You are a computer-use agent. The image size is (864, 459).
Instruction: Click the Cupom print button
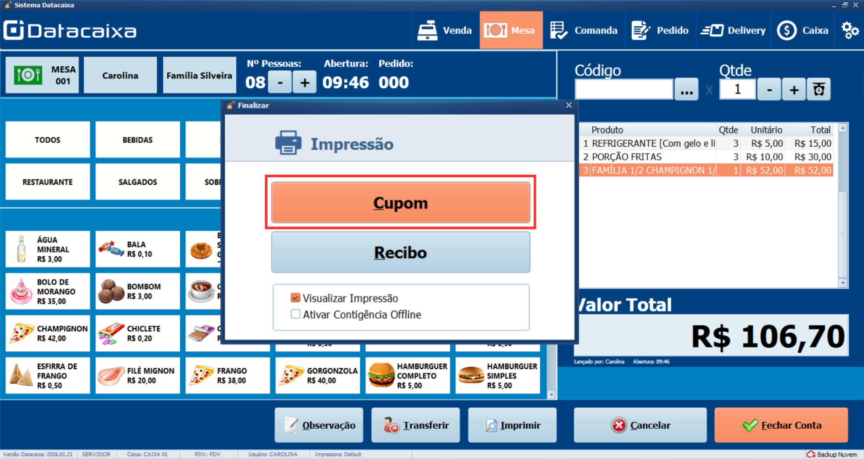400,203
